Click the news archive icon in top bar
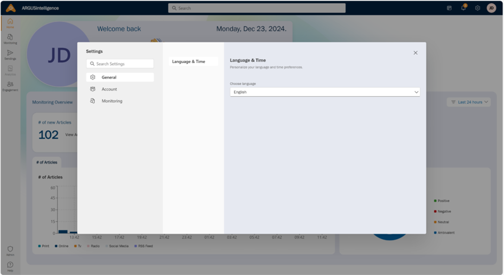Image resolution: width=504 pixels, height=275 pixels. 450,8
